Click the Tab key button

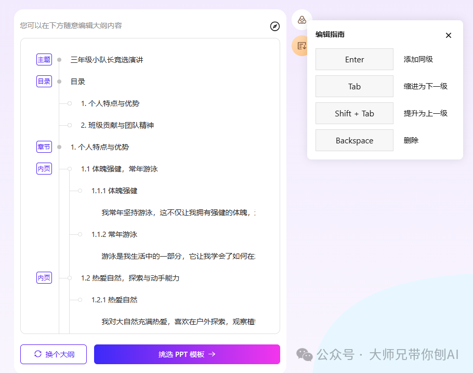pos(354,87)
